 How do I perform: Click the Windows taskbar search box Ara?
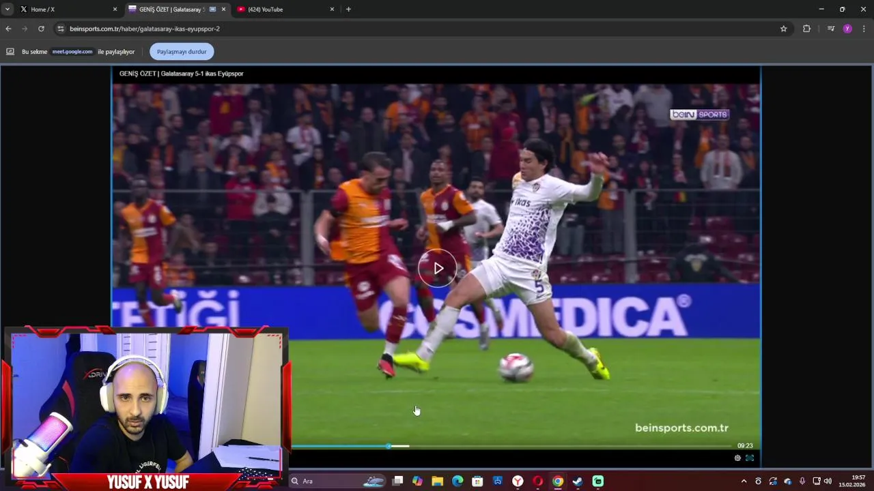[339, 481]
